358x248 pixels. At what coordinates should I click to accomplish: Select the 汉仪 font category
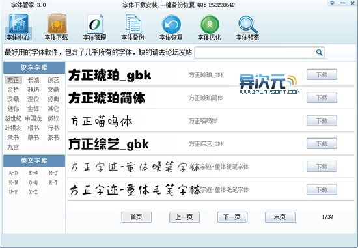(33, 100)
